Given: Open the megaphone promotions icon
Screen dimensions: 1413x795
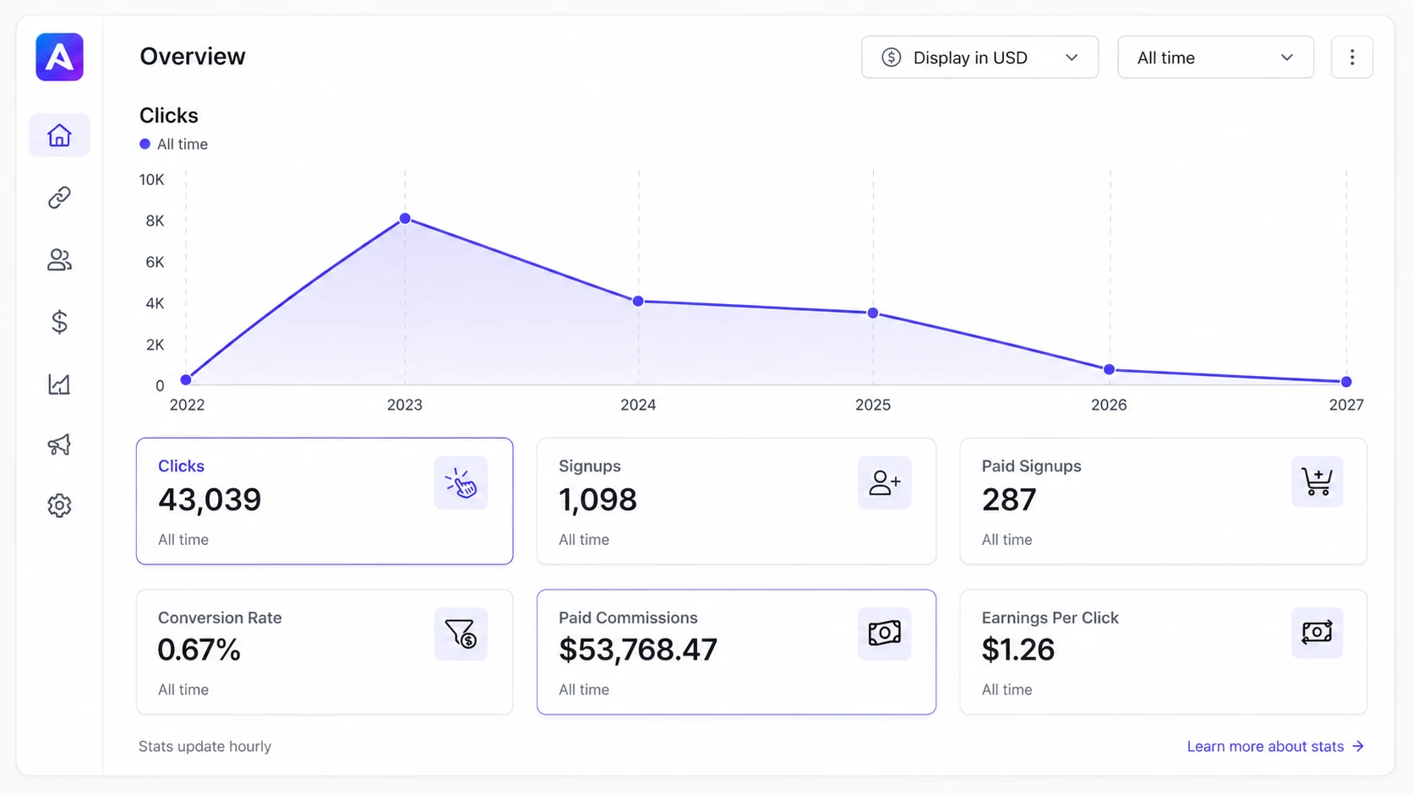Looking at the screenshot, I should coord(59,444).
